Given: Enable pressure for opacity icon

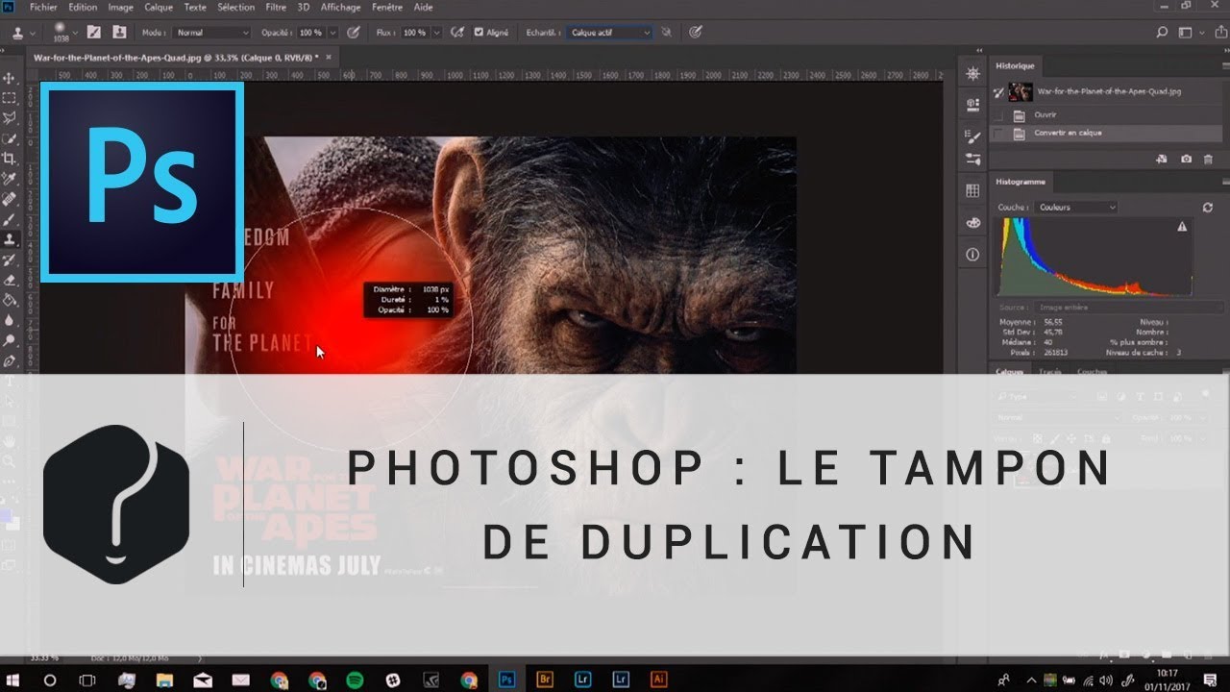Looking at the screenshot, I should [354, 32].
